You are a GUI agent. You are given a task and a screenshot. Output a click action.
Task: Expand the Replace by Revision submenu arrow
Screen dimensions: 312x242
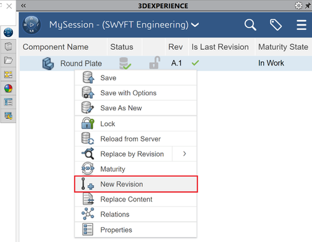pos(185,154)
